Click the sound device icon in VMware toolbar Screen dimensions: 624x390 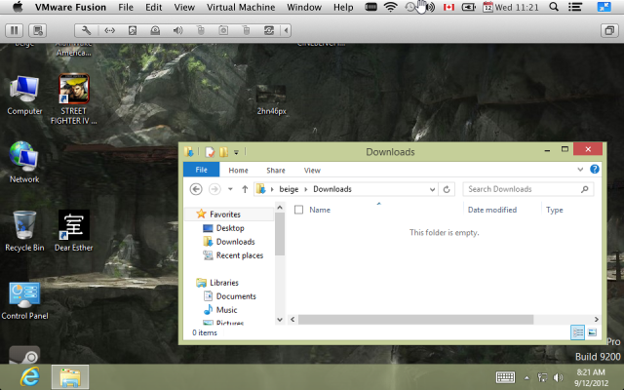177,30
